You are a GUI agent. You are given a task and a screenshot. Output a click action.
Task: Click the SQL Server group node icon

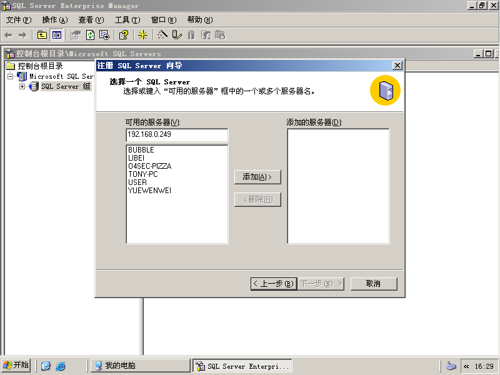34,86
